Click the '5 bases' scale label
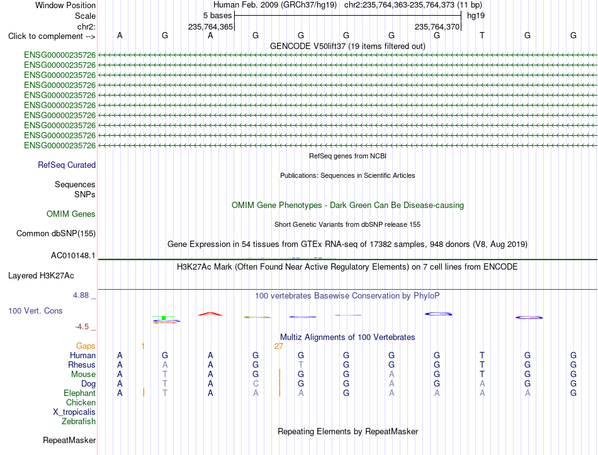The image size is (598, 455). (x=217, y=16)
